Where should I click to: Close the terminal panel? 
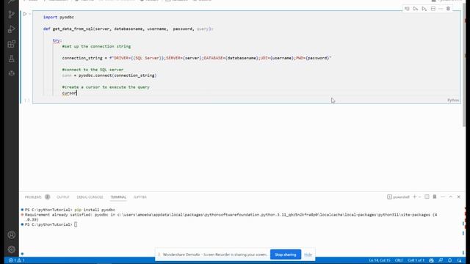click(x=458, y=197)
